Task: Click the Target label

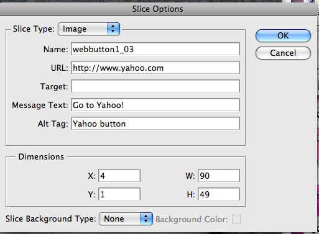Action: (x=54, y=86)
